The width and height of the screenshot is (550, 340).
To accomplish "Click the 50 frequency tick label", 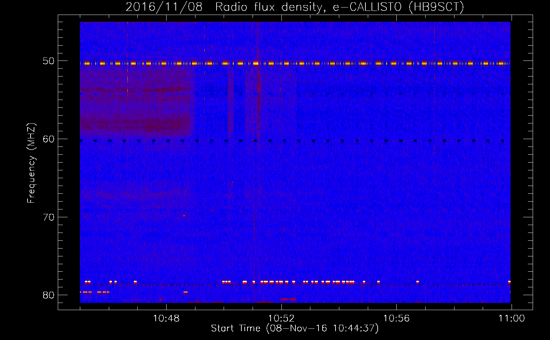I will tap(48, 61).
